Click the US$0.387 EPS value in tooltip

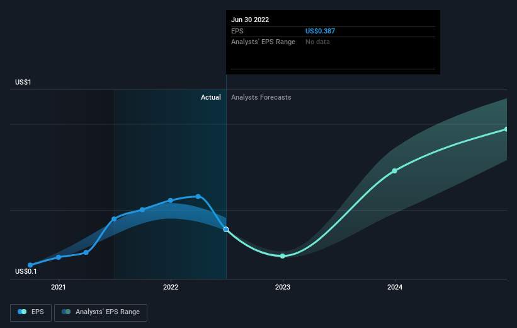tap(320, 31)
